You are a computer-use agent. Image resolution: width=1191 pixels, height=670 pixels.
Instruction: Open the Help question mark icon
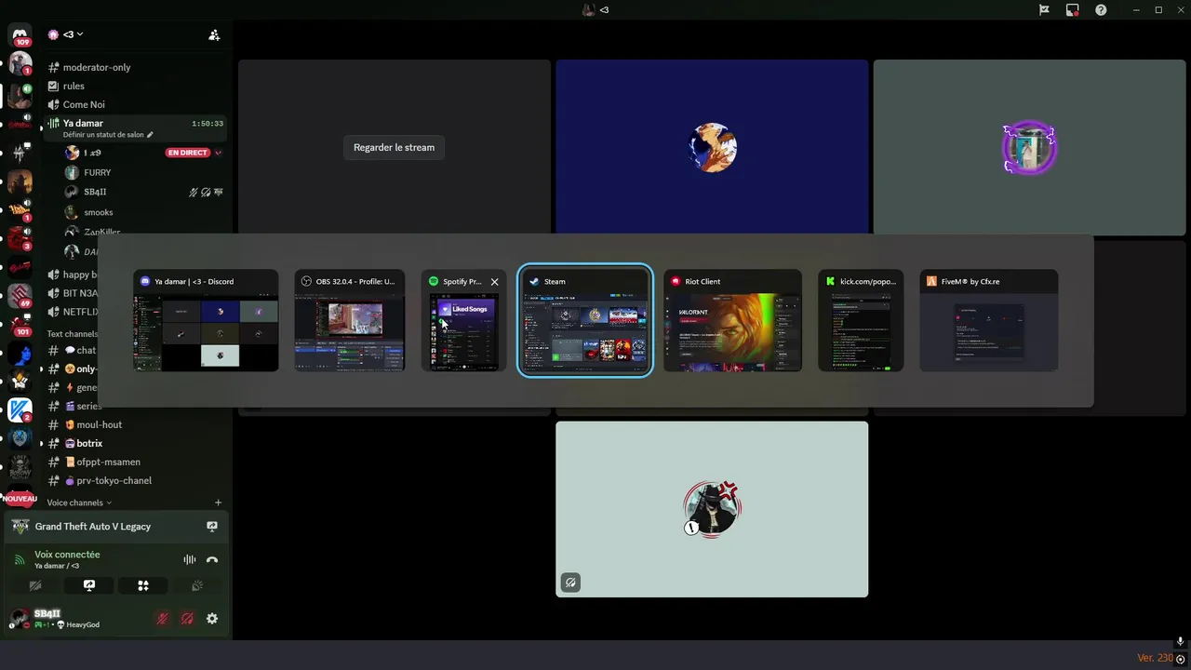pos(1101,9)
